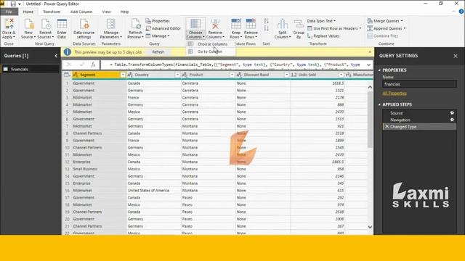
Task: Click the vertical scrollbar up arrow
Action: 370,87
